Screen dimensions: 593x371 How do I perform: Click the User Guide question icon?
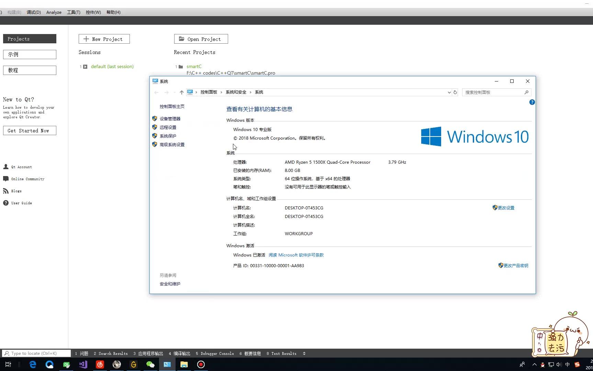click(6, 203)
